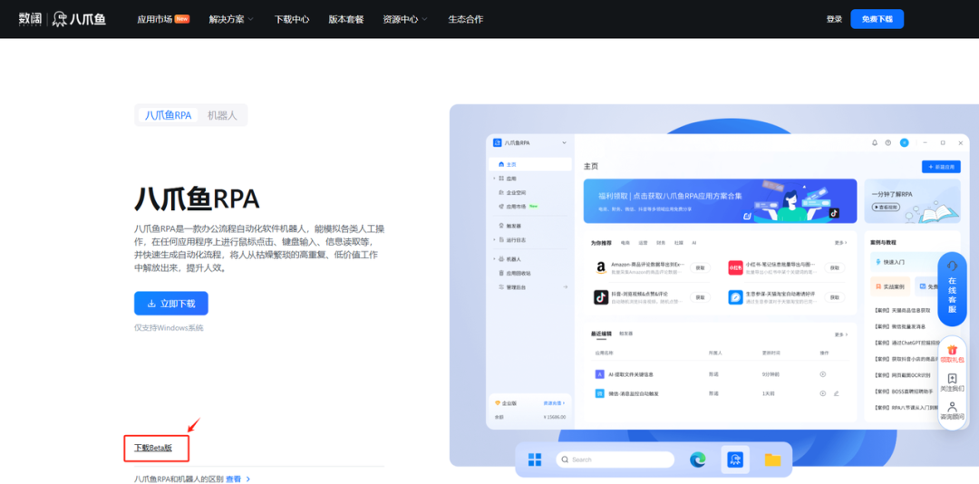This screenshot has width=979, height=484.
Task: Click the 查看 link for RPA and robot differences
Action: coord(233,479)
